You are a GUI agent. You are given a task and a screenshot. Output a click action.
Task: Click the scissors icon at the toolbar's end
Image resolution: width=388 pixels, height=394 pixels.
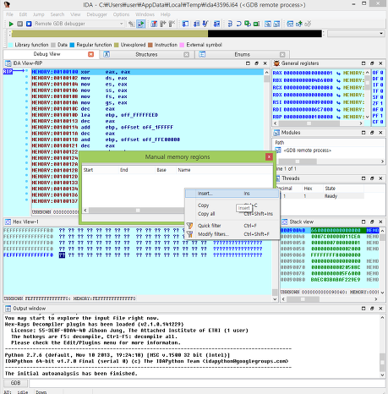point(308,24)
